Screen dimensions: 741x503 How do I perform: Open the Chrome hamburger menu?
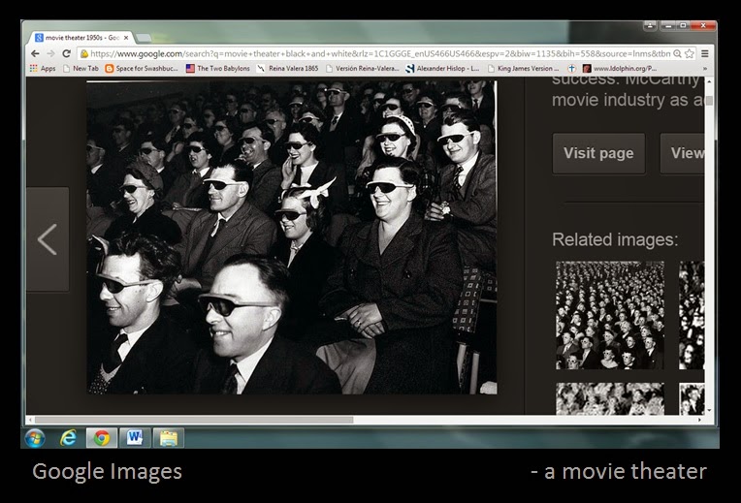(704, 53)
